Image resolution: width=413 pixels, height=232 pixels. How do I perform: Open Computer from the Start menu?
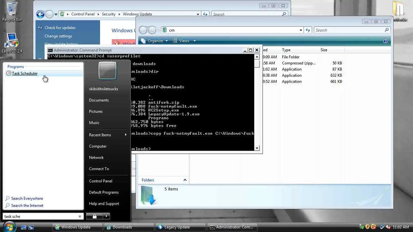tap(98, 146)
